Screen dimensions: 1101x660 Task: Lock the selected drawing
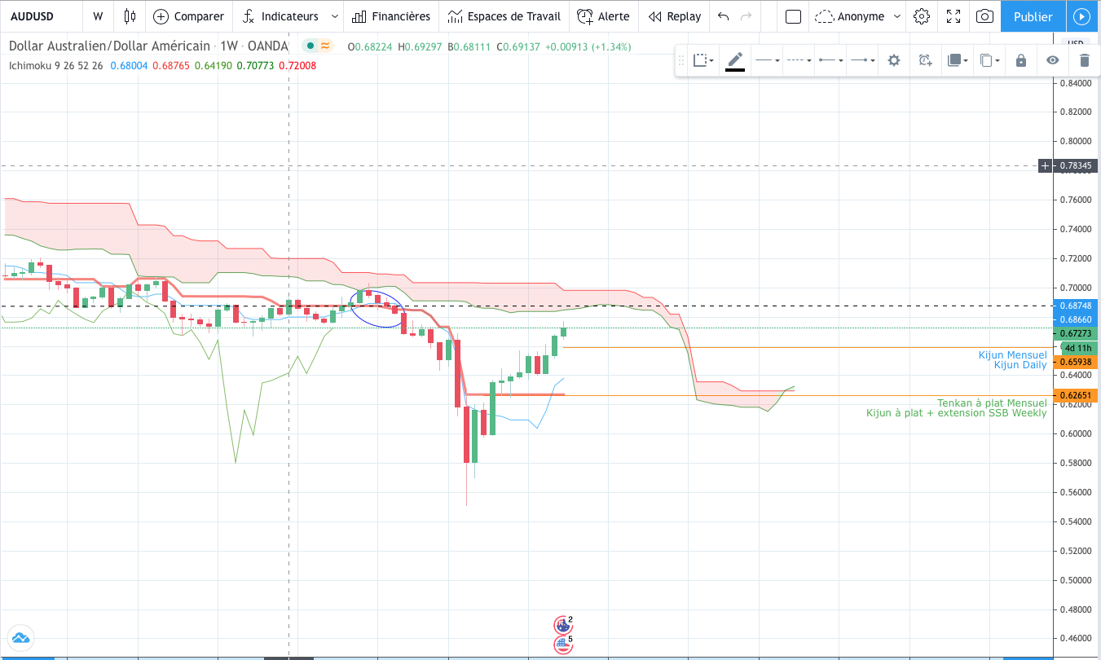click(x=1021, y=60)
